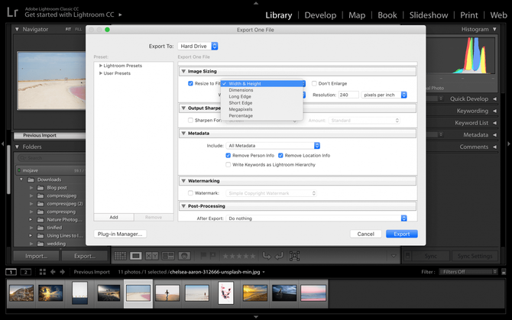
Task: Enable Sharpen For checkbox
Action: click(x=190, y=121)
